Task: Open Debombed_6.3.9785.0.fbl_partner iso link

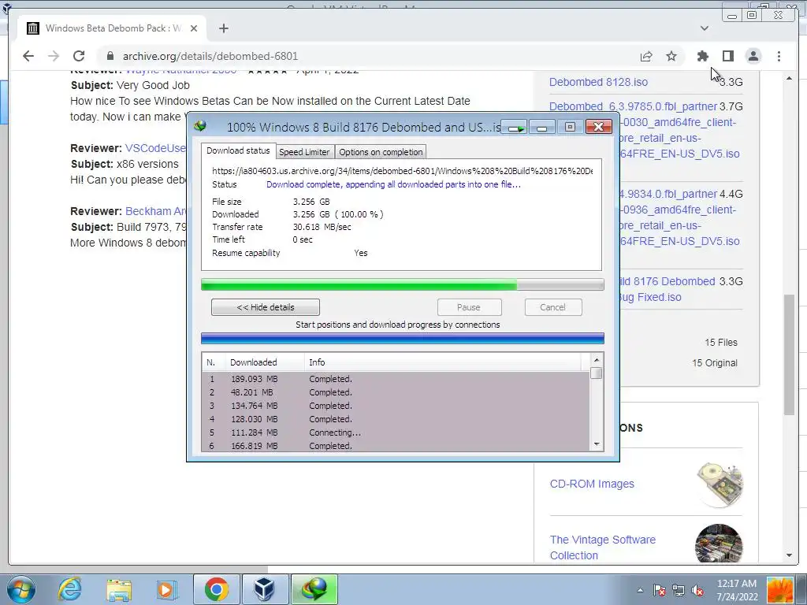Action: [x=645, y=130]
